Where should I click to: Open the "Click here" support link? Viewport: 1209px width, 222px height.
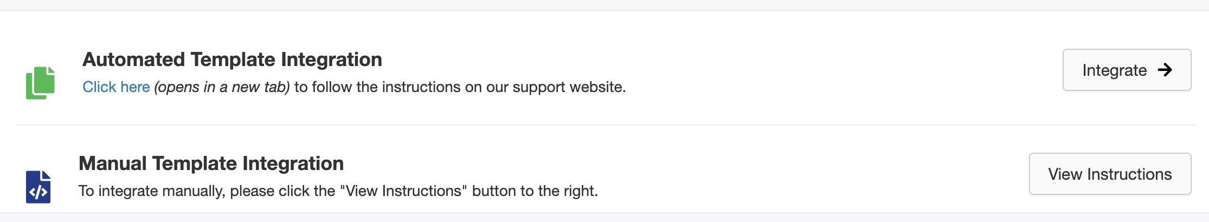click(x=116, y=87)
